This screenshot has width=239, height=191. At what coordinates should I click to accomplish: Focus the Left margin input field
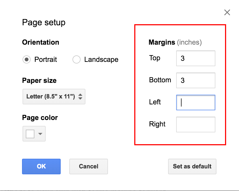(x=195, y=102)
